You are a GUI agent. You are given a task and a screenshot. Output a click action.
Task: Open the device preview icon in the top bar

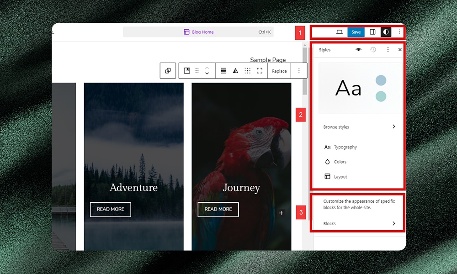tap(340, 32)
